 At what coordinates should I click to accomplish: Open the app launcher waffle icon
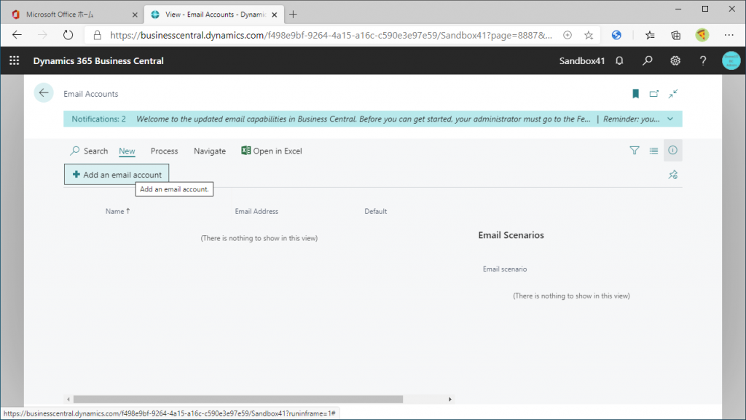pos(15,61)
